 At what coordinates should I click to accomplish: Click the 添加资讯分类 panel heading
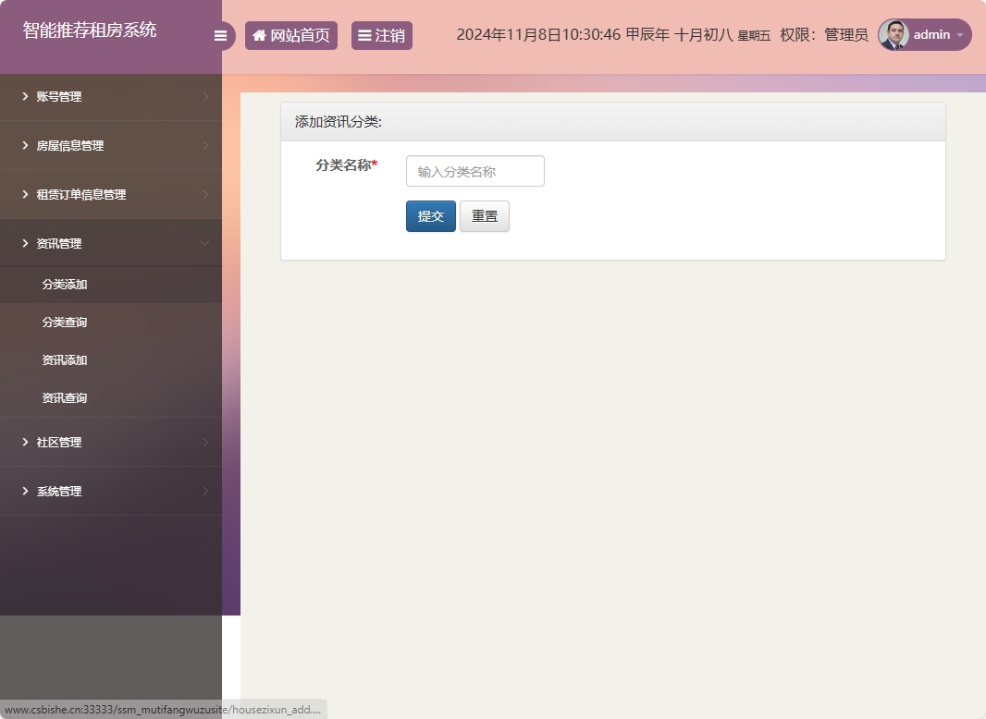point(339,122)
